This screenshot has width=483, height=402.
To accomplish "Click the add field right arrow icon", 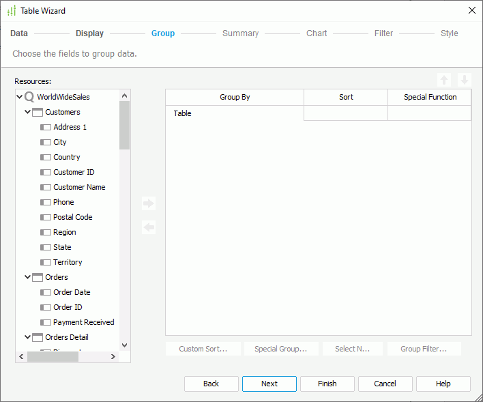I will point(149,203).
